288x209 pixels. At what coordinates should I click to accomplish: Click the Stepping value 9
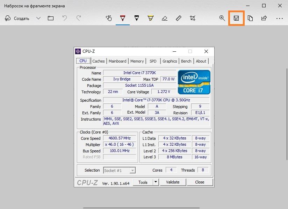click(200, 106)
